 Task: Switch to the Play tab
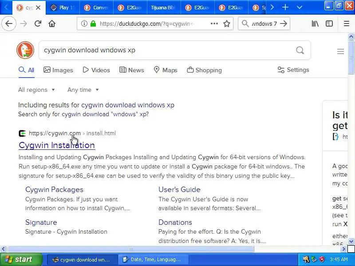pyautogui.click(x=63, y=8)
